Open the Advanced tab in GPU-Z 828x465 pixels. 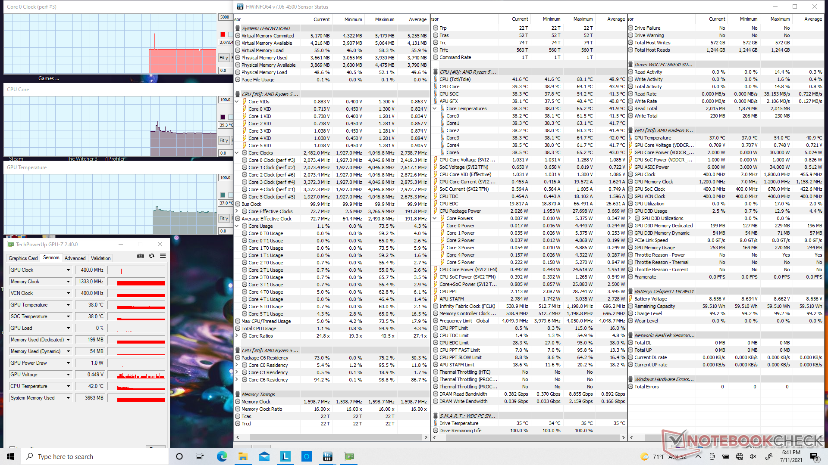click(x=75, y=258)
